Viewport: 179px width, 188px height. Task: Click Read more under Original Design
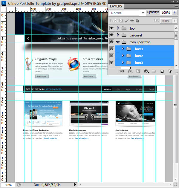click(x=42, y=77)
